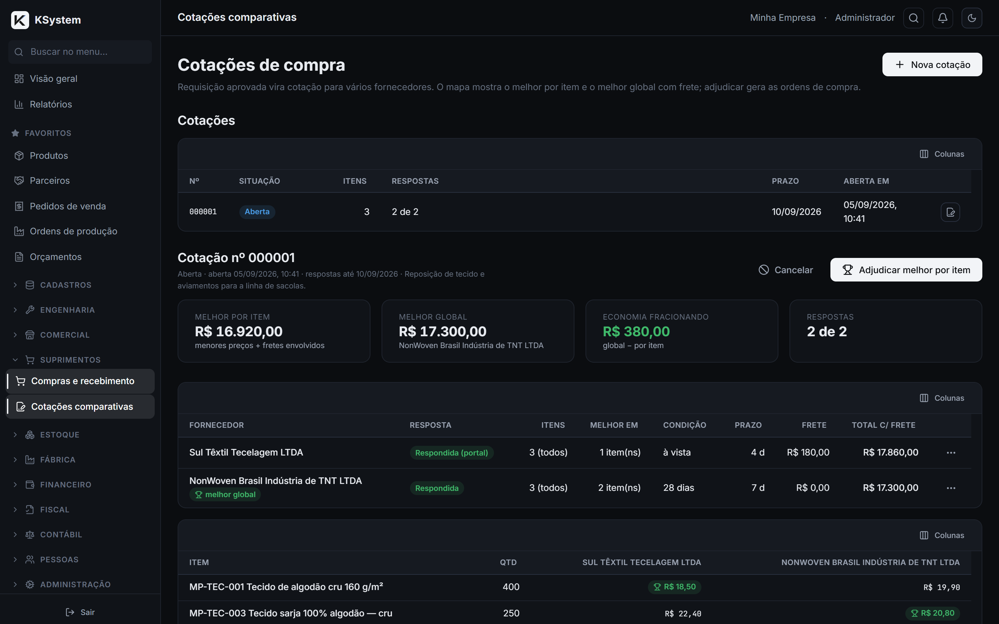The image size is (999, 624).
Task: Click the Pessoas users icon
Action: (30, 560)
